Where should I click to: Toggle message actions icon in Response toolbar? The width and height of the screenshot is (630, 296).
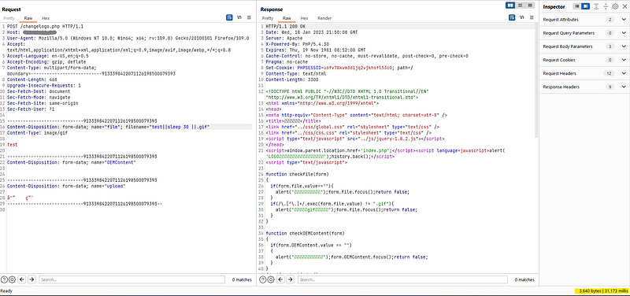pos(512,17)
